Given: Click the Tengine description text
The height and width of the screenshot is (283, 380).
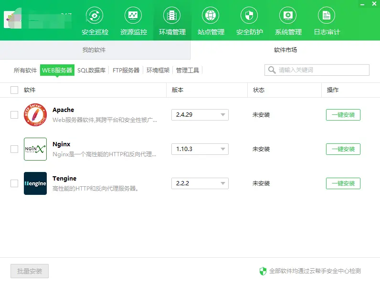Looking at the screenshot, I should coord(95,188).
